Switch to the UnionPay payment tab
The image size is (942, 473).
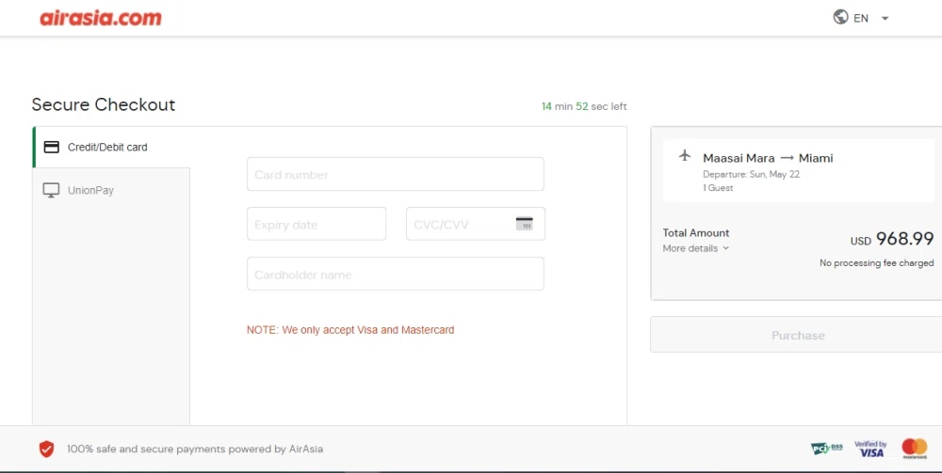click(112, 190)
